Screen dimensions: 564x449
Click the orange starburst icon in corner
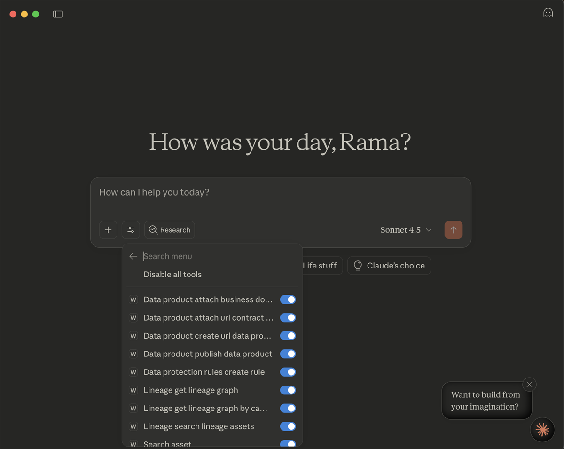pyautogui.click(x=542, y=429)
